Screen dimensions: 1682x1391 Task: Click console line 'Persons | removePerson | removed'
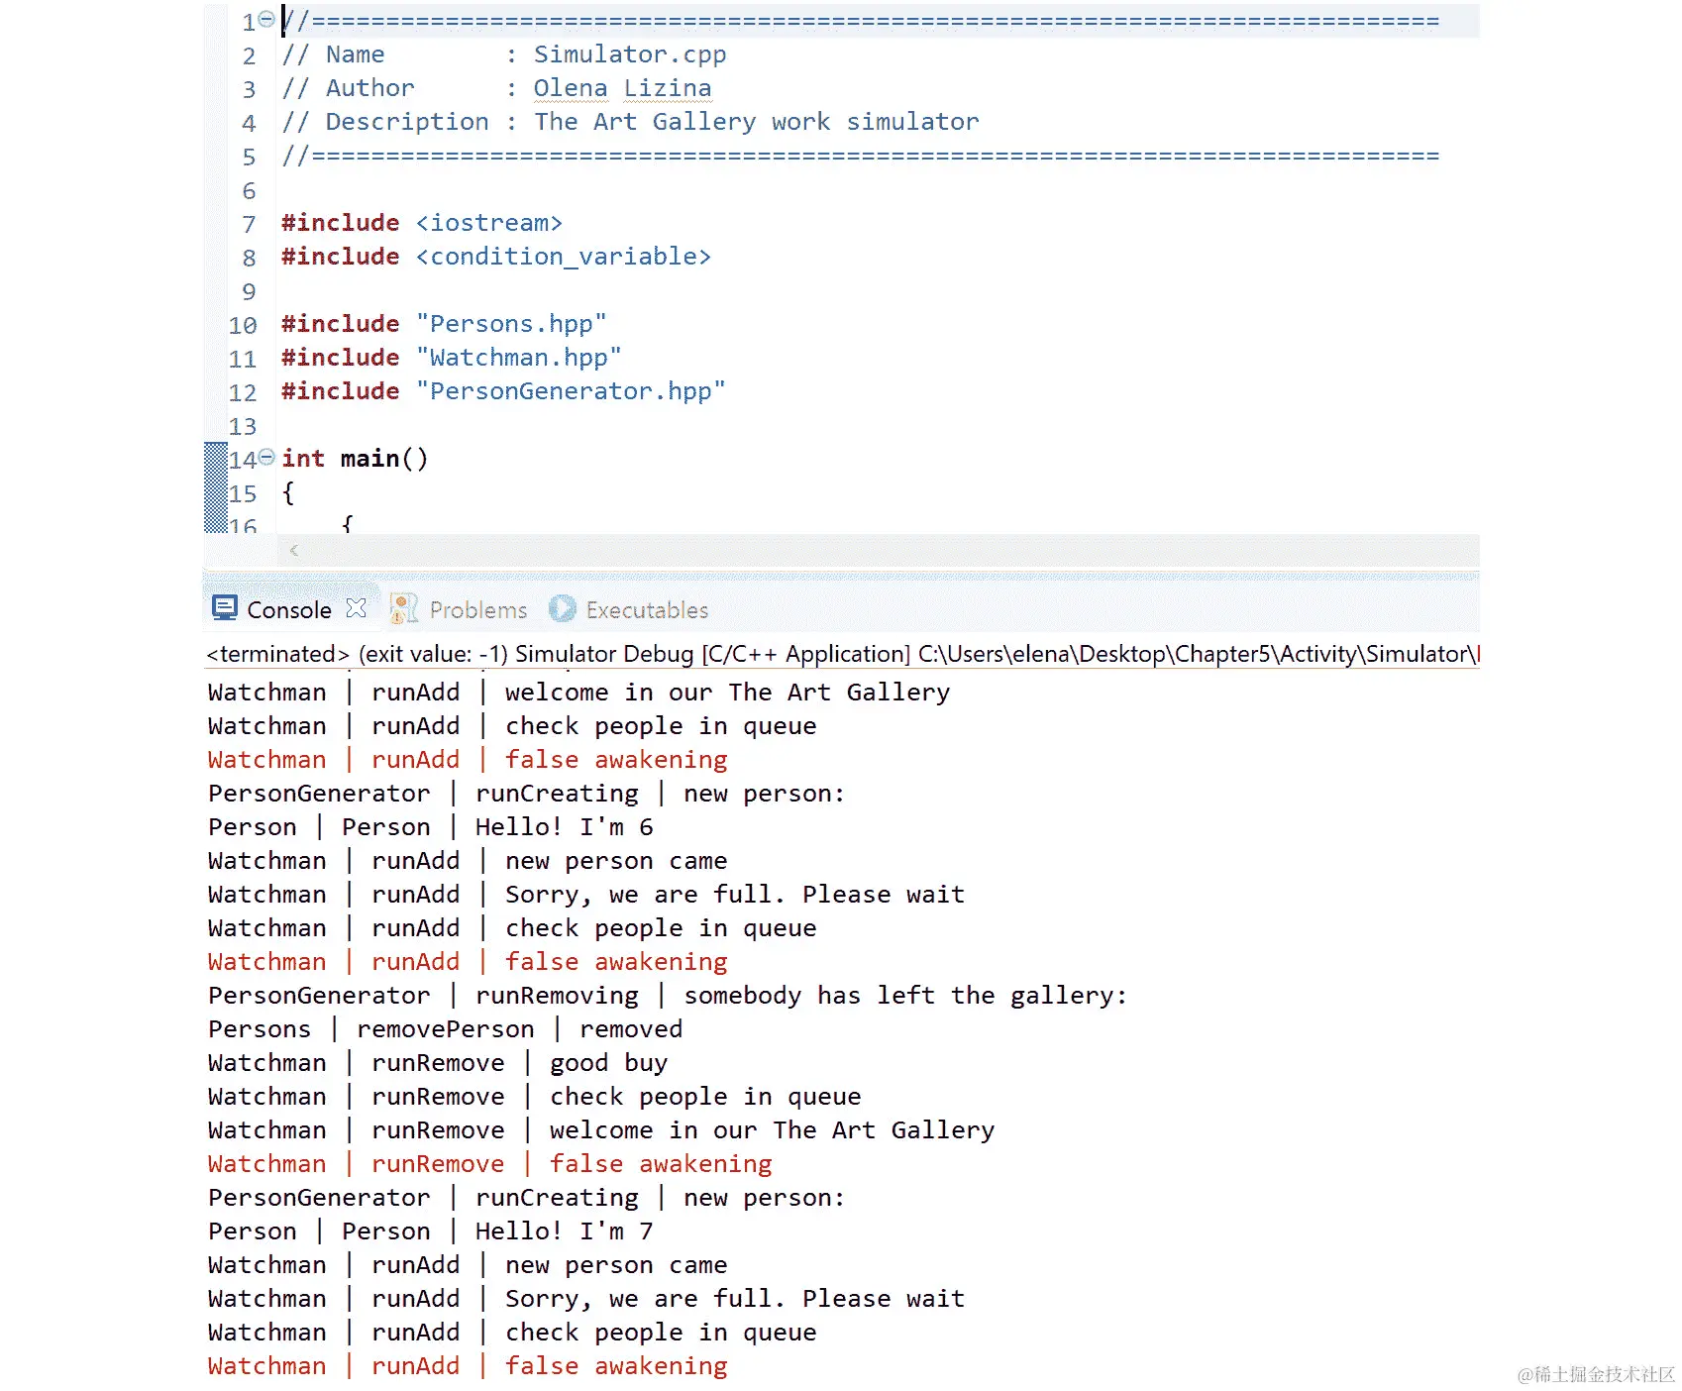click(445, 1029)
